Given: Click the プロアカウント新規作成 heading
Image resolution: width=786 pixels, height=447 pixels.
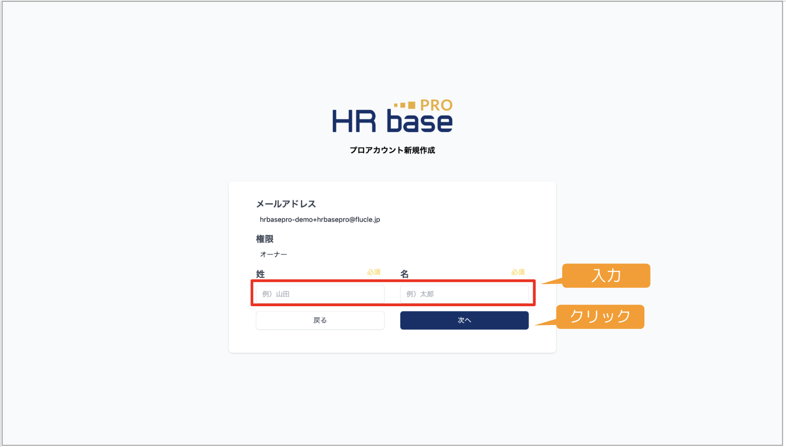Looking at the screenshot, I should [x=392, y=150].
